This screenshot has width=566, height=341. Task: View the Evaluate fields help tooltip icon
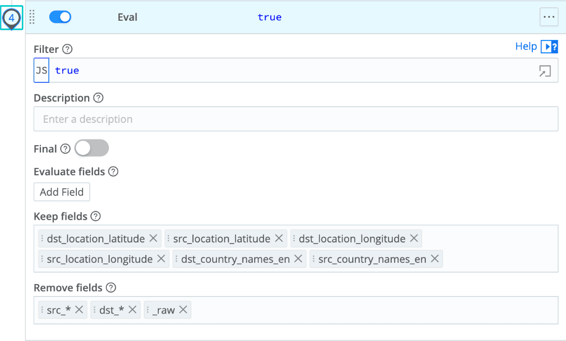click(x=114, y=172)
